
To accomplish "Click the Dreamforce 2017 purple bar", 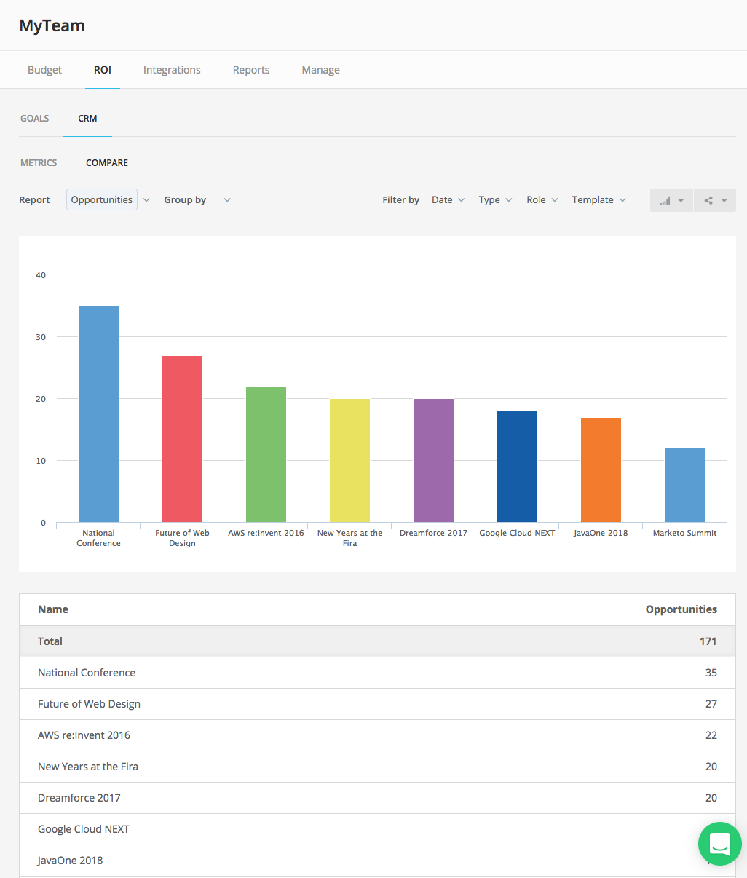I will point(433,459).
